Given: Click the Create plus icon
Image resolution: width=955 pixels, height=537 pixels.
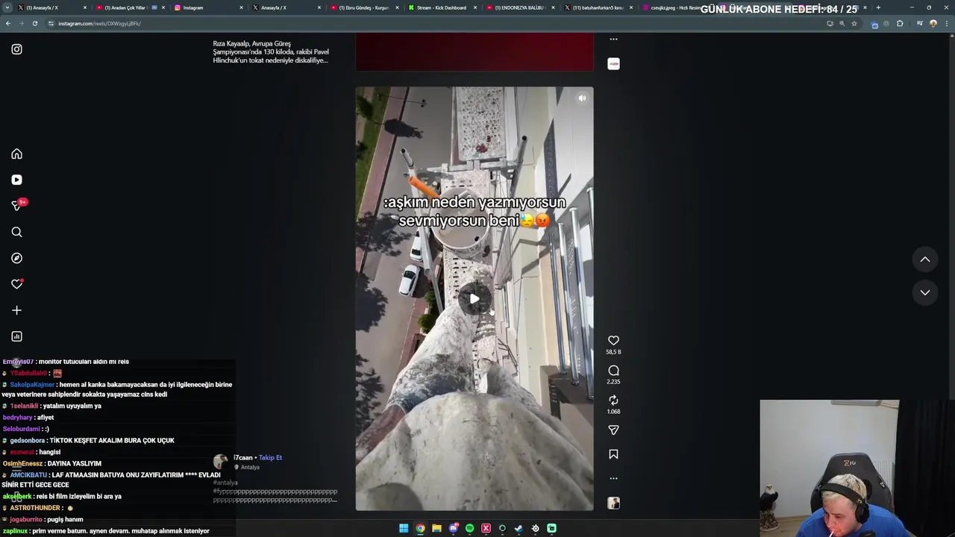Looking at the screenshot, I should point(16,310).
